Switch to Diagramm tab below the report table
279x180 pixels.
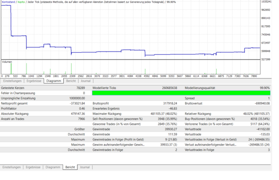(53, 167)
